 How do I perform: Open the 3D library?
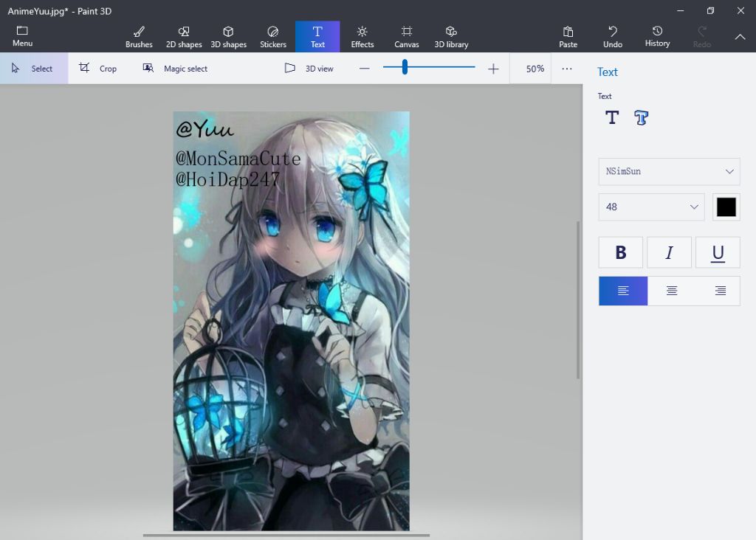(x=451, y=37)
